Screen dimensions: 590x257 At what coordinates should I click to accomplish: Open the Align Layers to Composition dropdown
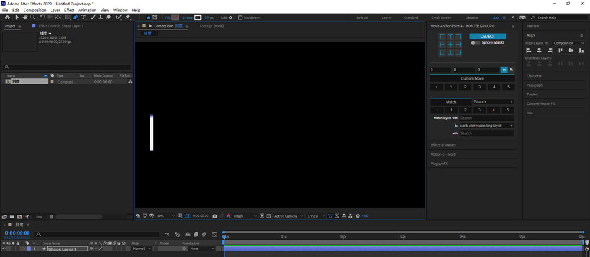(566, 43)
